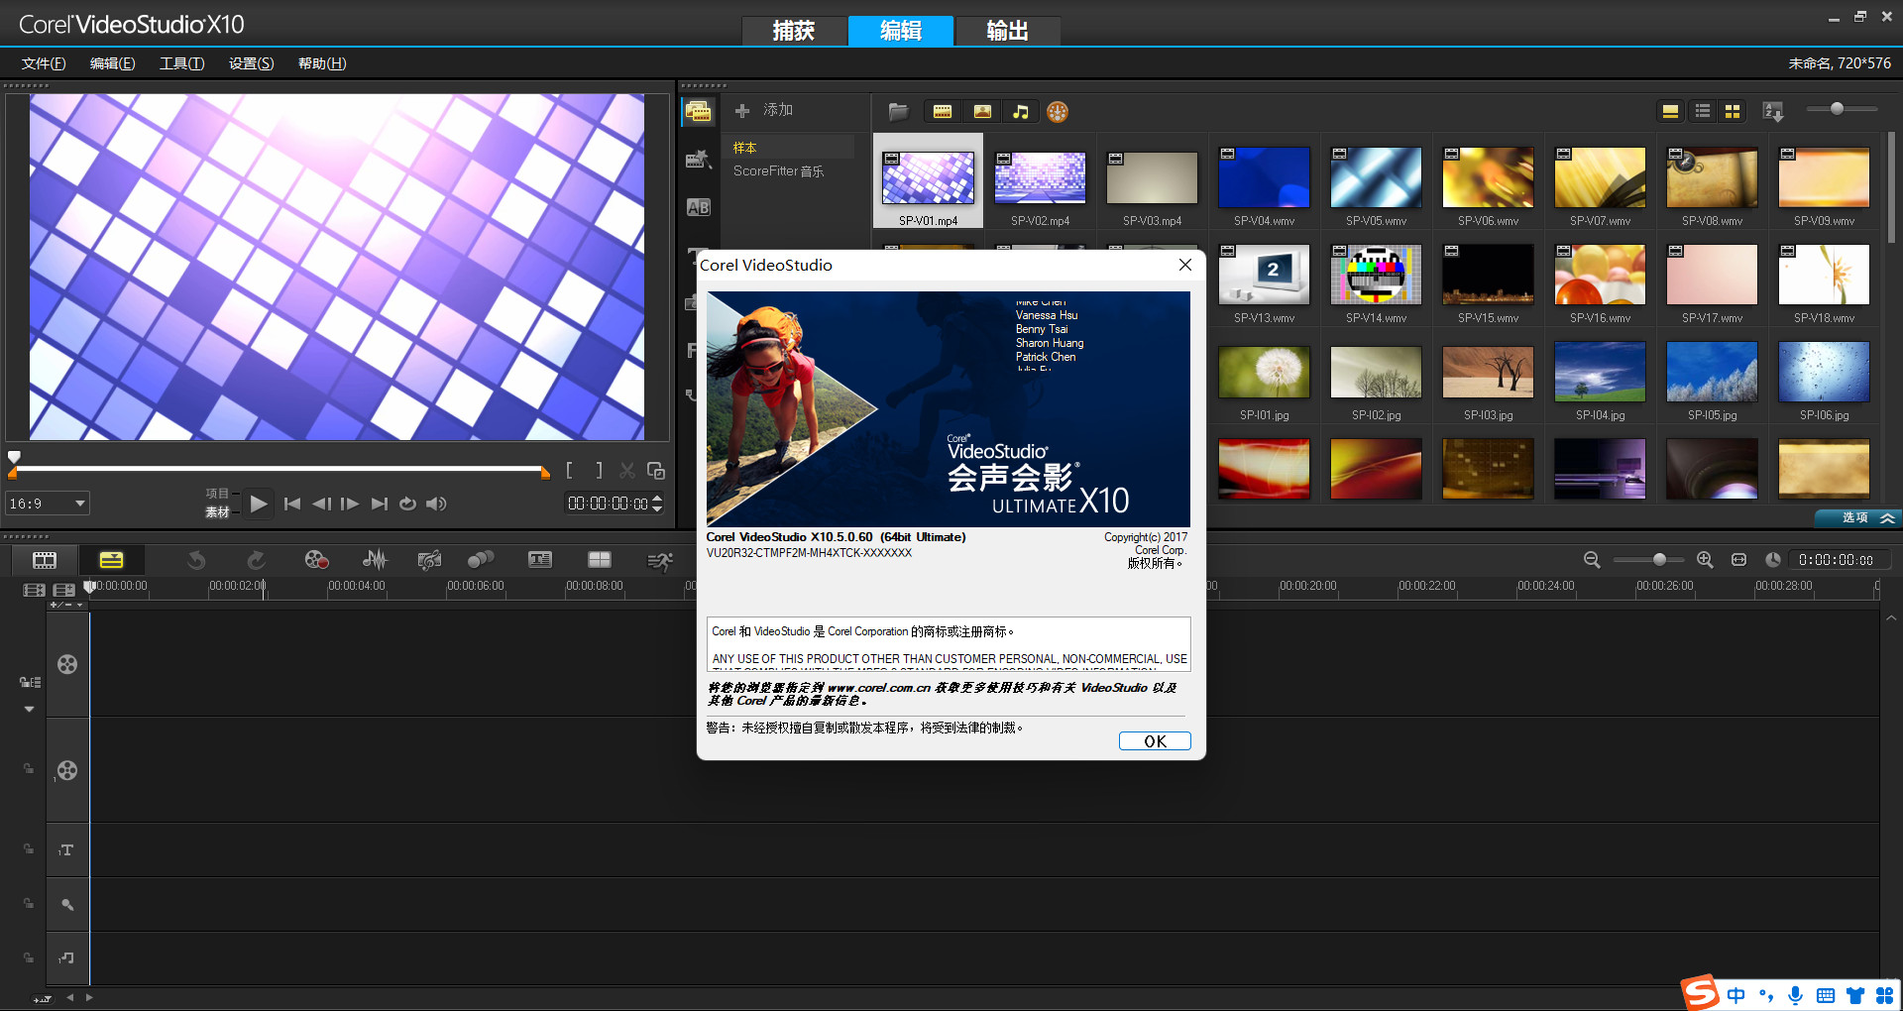Viewport: 1903px width, 1011px height.
Task: Open the multi-camera editor grid icon
Action: [x=600, y=560]
